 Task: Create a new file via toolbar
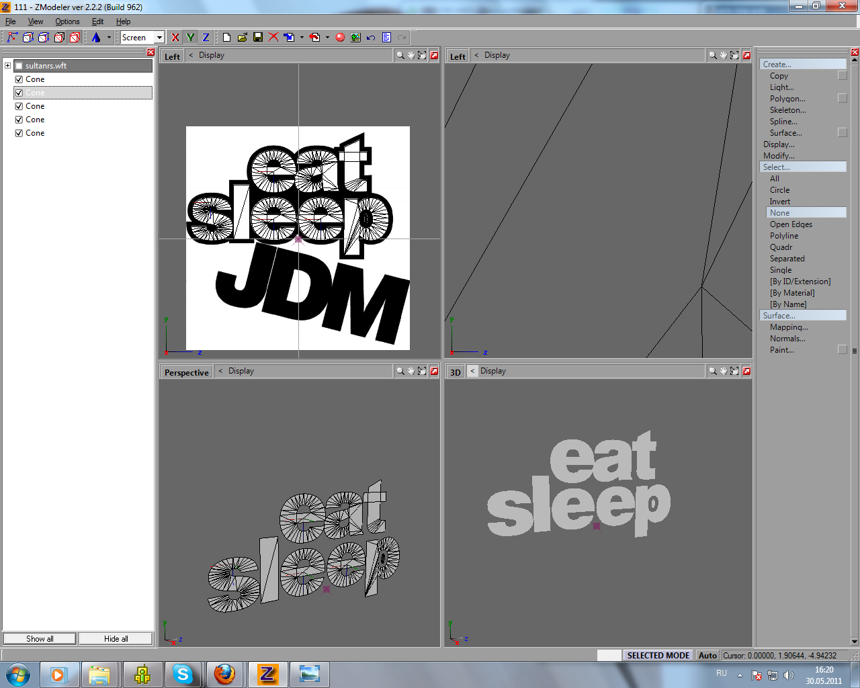click(x=226, y=38)
